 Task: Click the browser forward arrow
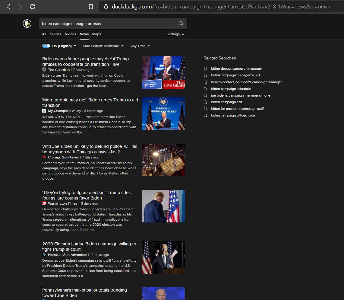click(21, 7)
